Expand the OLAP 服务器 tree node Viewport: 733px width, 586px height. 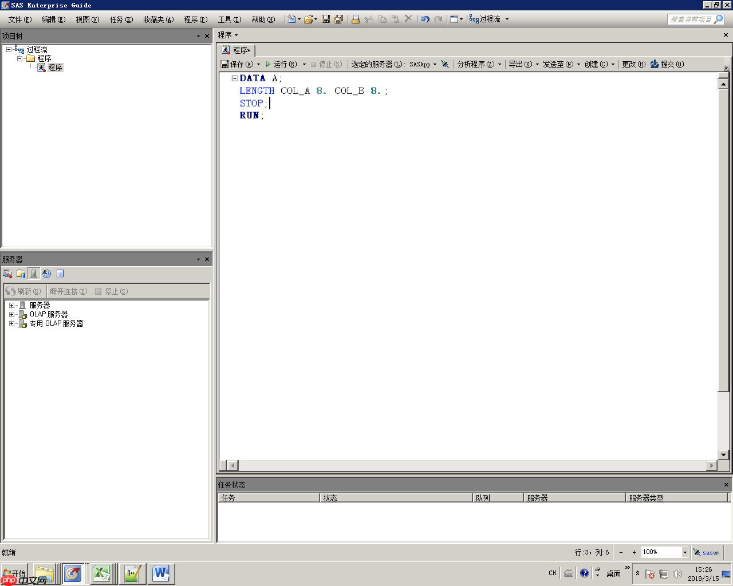(11, 314)
